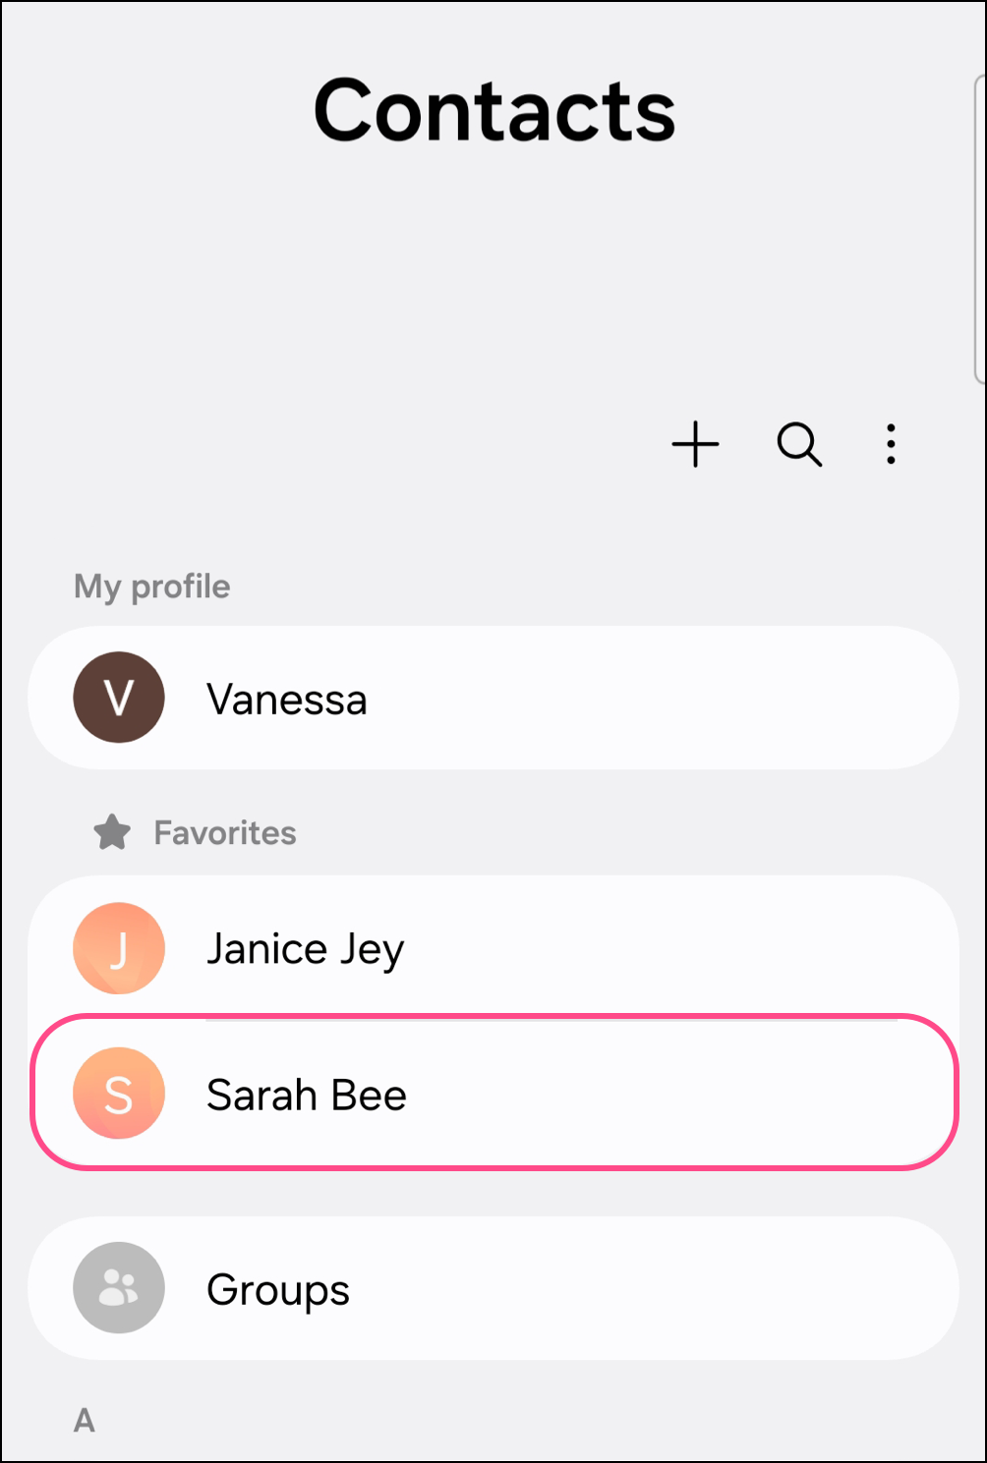The width and height of the screenshot is (987, 1463).
Task: Tap Sarah Bee's S avatar circle
Action: pos(119,1094)
